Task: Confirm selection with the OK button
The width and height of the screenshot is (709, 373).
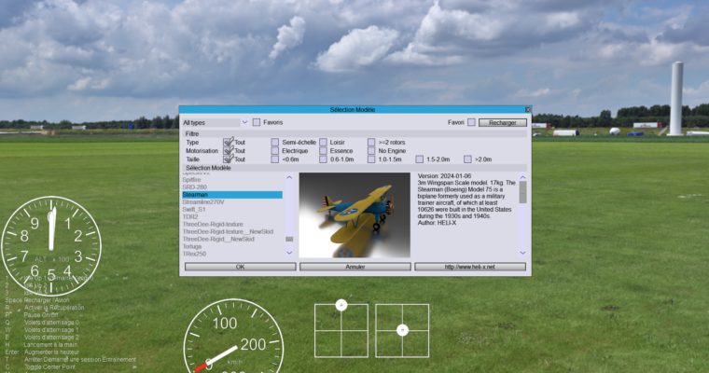Action: tap(240, 267)
